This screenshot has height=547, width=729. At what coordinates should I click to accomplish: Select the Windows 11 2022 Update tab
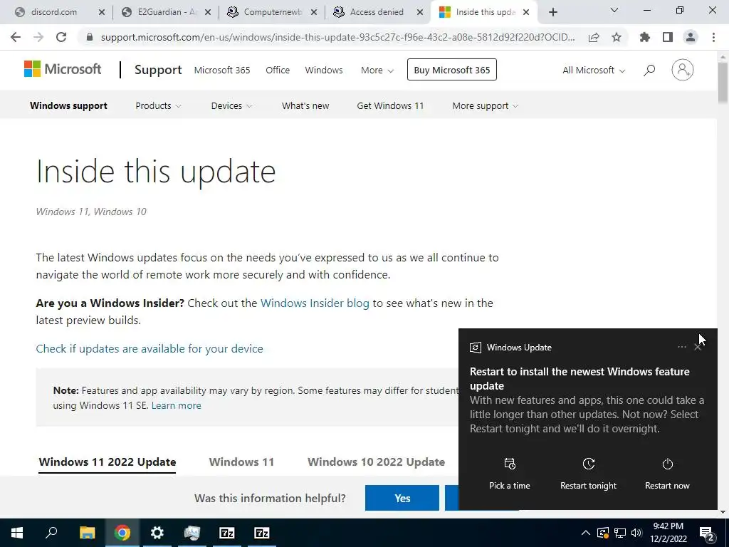tap(107, 462)
